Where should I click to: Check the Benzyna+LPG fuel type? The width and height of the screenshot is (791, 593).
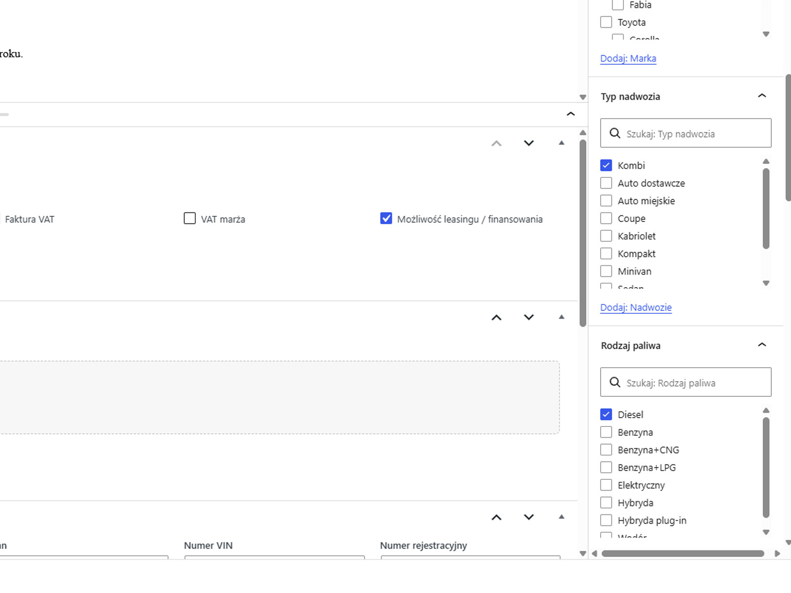click(606, 467)
